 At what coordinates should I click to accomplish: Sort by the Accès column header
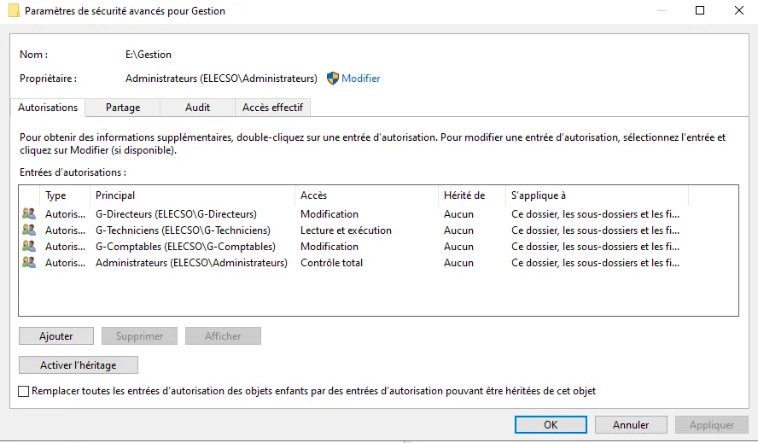pyautogui.click(x=313, y=195)
